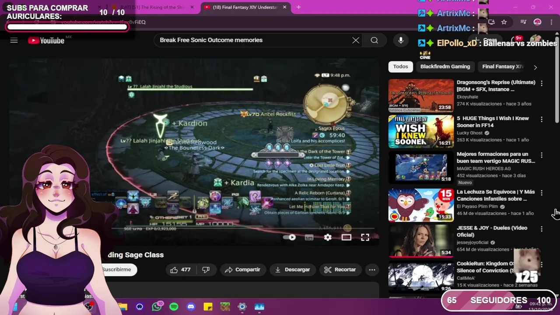Like the video with 477 likes
The width and height of the screenshot is (560, 315).
[x=180, y=269]
